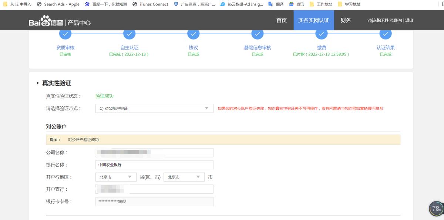
Task: Click the 协议 step checkmark icon
Action: click(193, 34)
